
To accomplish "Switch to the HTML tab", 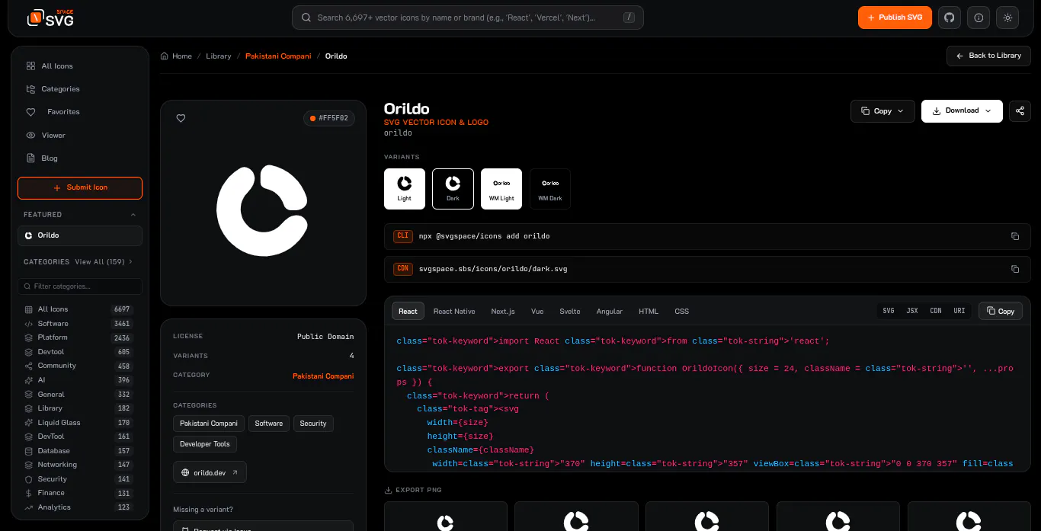I will click(649, 312).
